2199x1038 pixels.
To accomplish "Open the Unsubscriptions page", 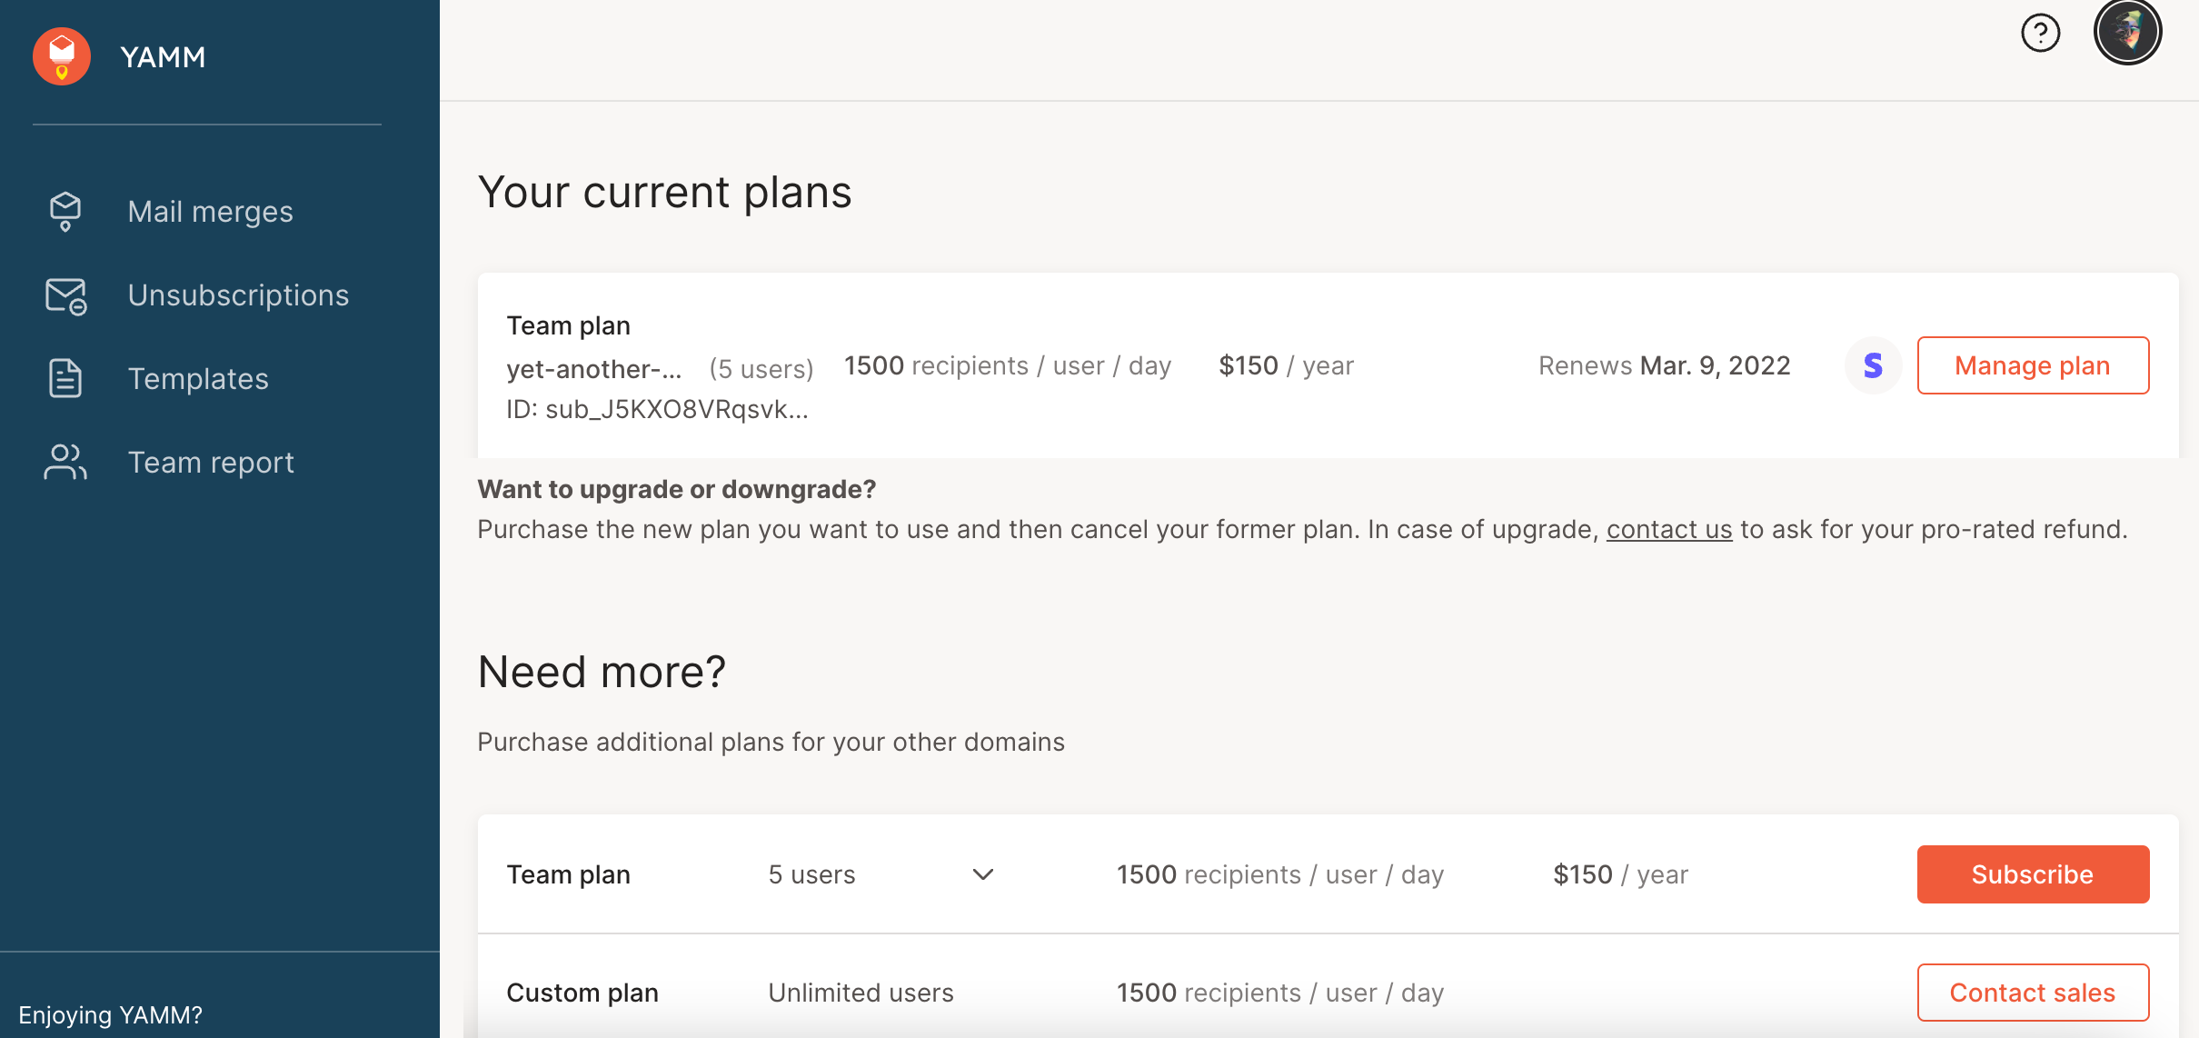I will point(238,294).
